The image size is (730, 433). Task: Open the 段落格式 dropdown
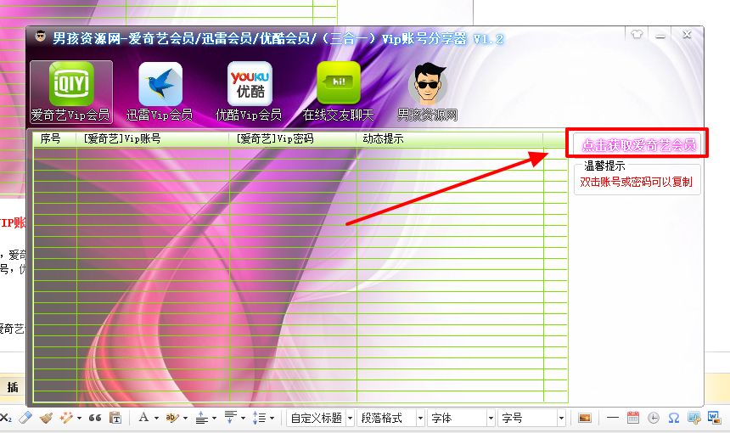click(391, 418)
